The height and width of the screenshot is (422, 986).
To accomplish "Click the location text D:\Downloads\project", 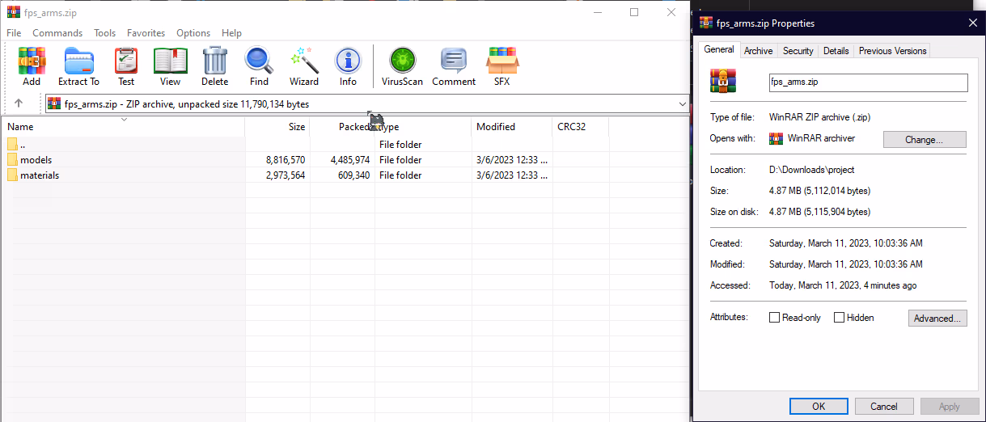I will click(811, 170).
